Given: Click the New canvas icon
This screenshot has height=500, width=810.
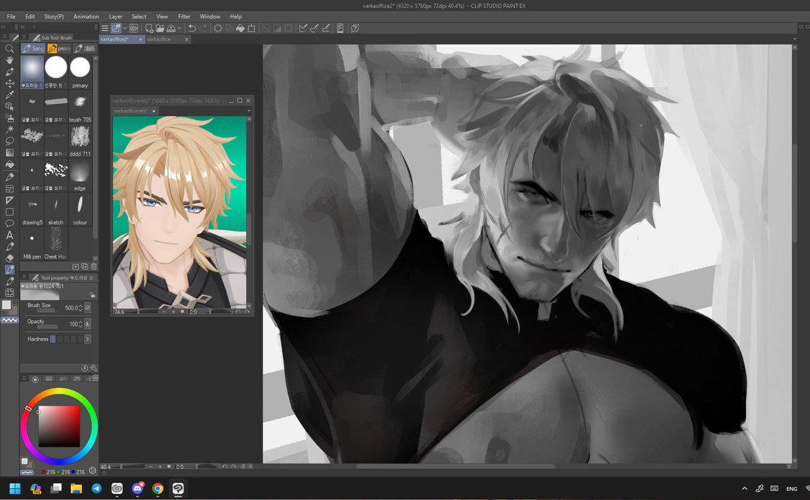Looking at the screenshot, I should (149, 28).
